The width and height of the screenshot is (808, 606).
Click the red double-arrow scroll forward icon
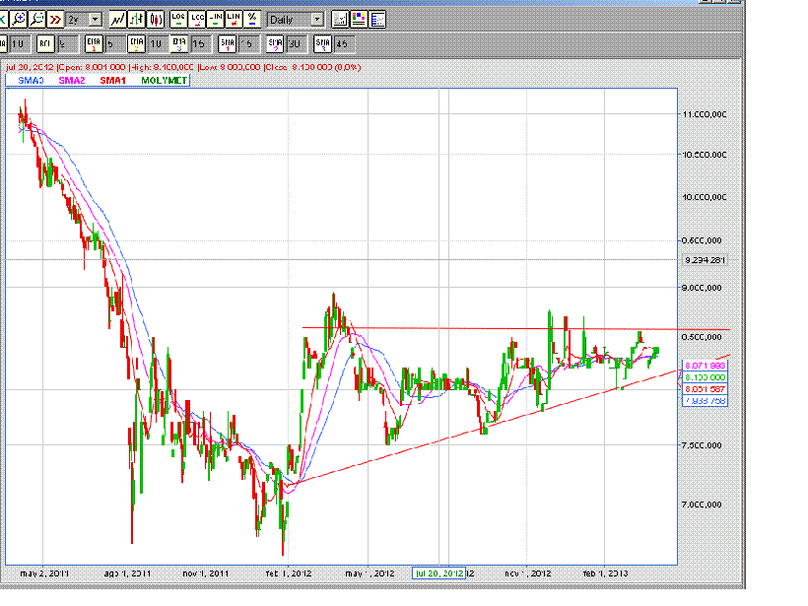click(54, 19)
